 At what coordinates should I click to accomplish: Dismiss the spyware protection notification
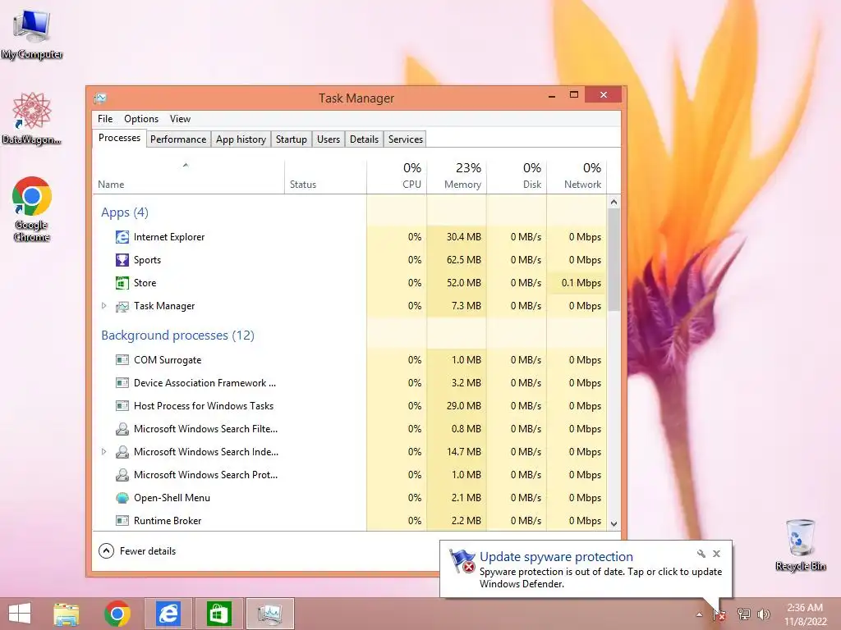(x=716, y=554)
